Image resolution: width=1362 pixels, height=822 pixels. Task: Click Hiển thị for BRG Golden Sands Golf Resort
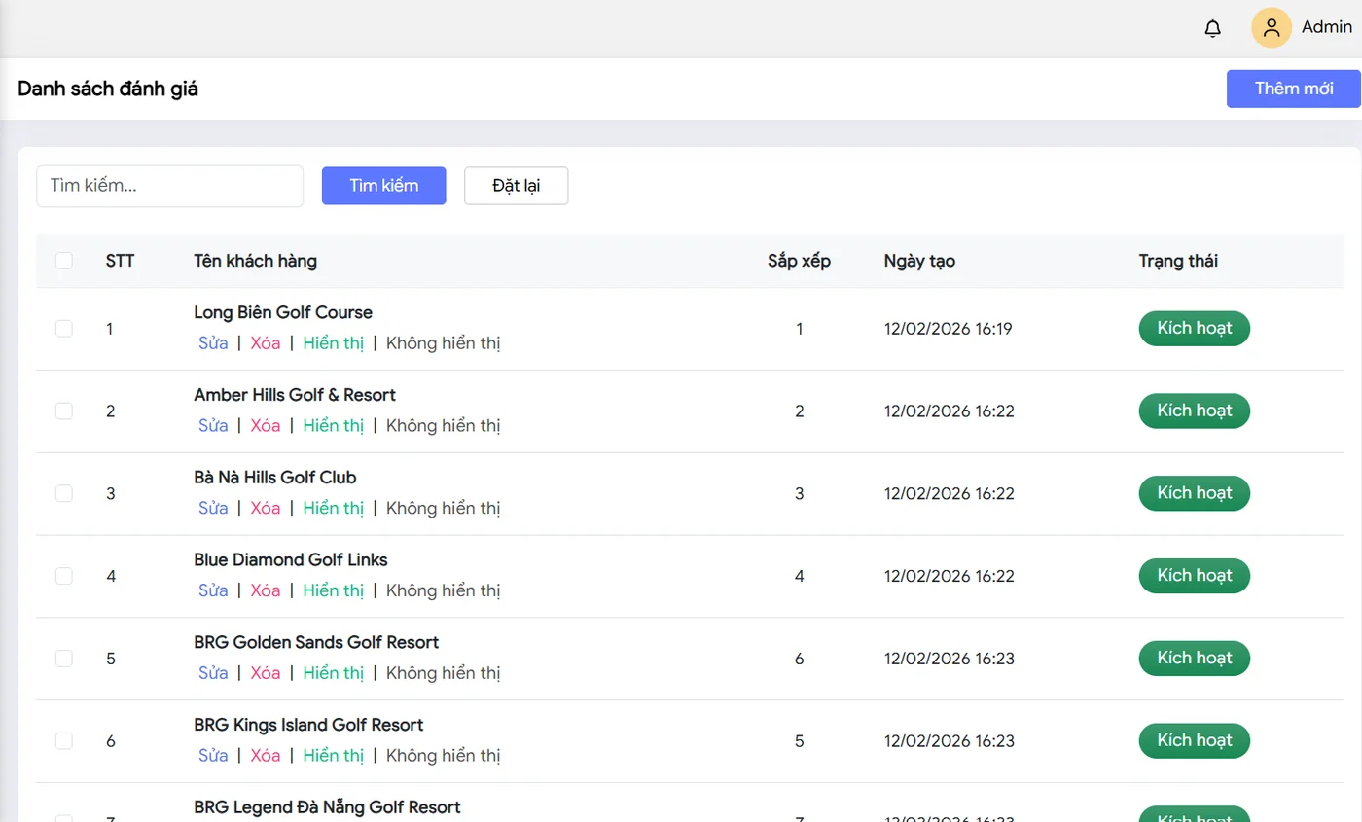coord(333,673)
